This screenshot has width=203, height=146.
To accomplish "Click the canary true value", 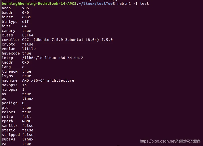I will tap(27, 31).
